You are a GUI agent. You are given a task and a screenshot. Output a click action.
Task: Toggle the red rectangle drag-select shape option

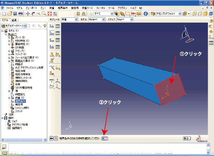[127, 14]
